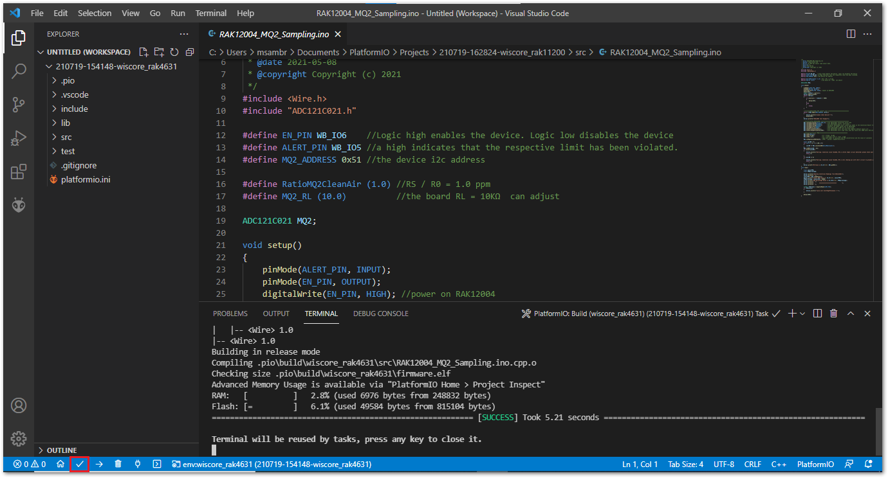The width and height of the screenshot is (888, 478).
Task: Change language mode via C++ status item
Action: [x=779, y=464]
